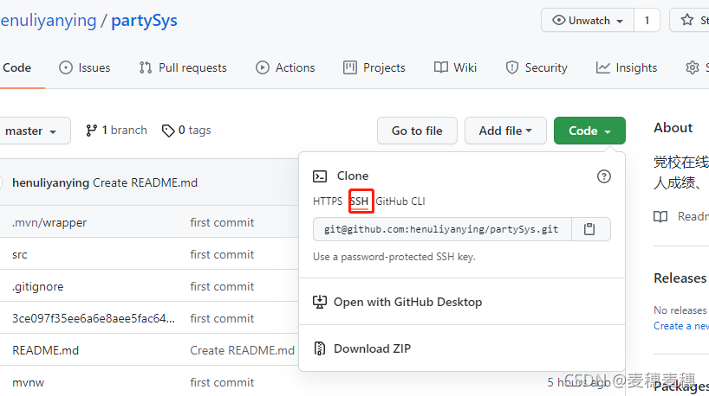709x396 pixels.
Task: Open the Add file dropdown
Action: click(x=505, y=131)
